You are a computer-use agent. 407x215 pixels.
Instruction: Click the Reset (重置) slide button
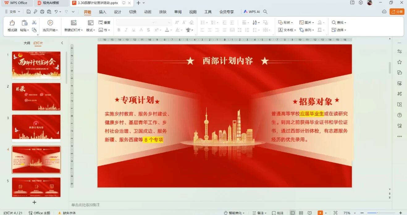(104, 23)
